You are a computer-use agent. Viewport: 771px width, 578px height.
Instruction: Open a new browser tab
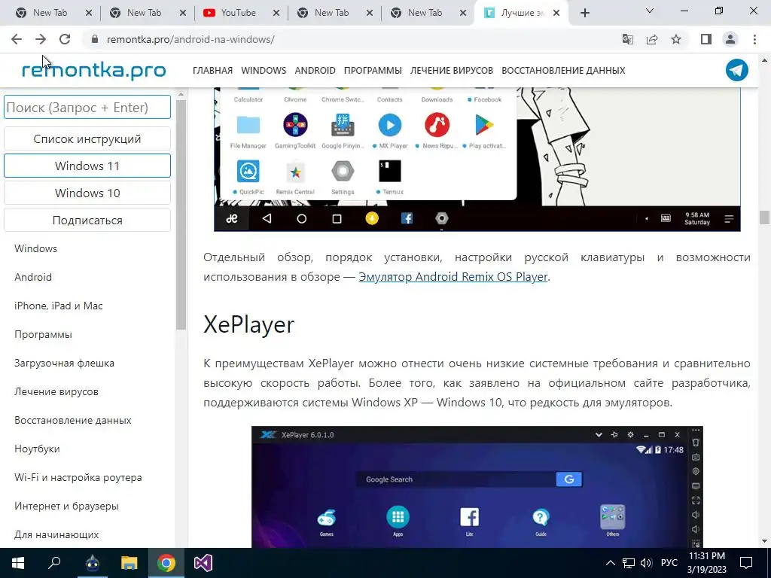pos(584,13)
